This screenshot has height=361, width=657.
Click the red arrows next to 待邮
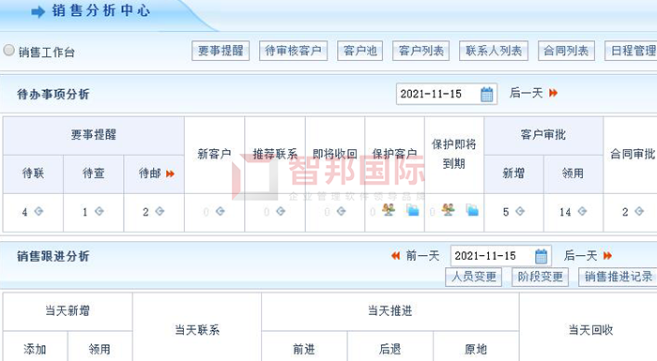point(170,173)
